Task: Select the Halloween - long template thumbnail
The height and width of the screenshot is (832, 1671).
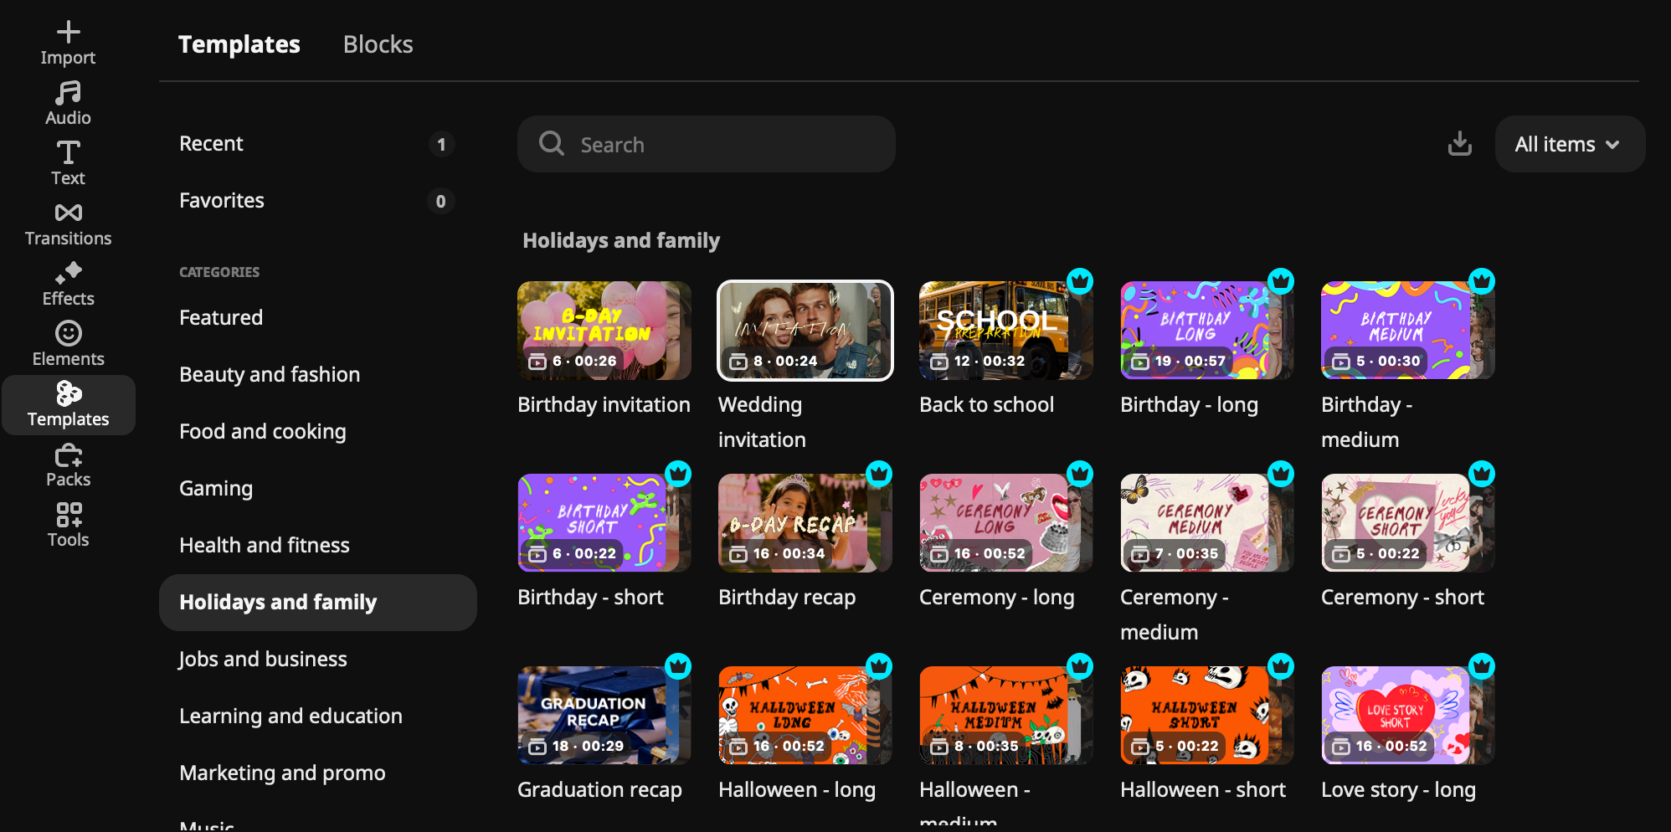Action: 805,716
